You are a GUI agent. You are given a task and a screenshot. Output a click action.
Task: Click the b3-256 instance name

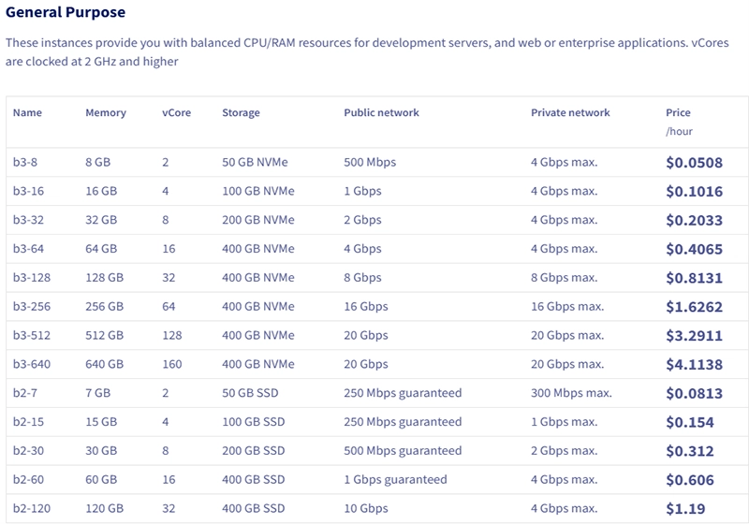point(33,307)
